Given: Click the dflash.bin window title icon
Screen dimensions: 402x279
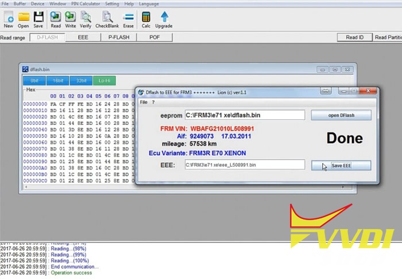Looking at the screenshot, I should [x=25, y=69].
